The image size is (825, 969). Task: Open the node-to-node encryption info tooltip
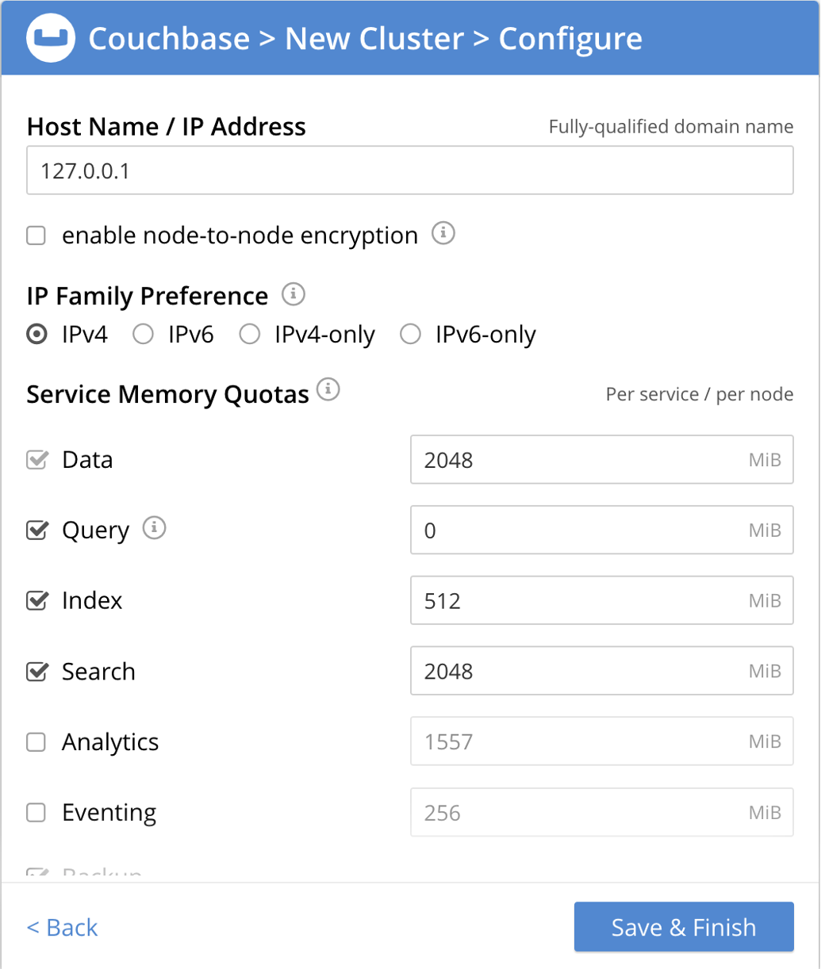click(x=444, y=233)
